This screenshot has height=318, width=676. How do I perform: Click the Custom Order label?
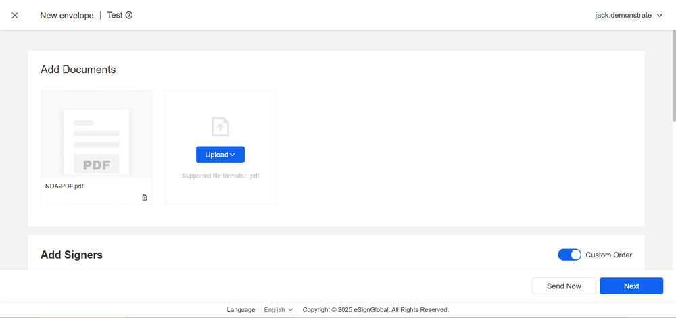pos(608,255)
